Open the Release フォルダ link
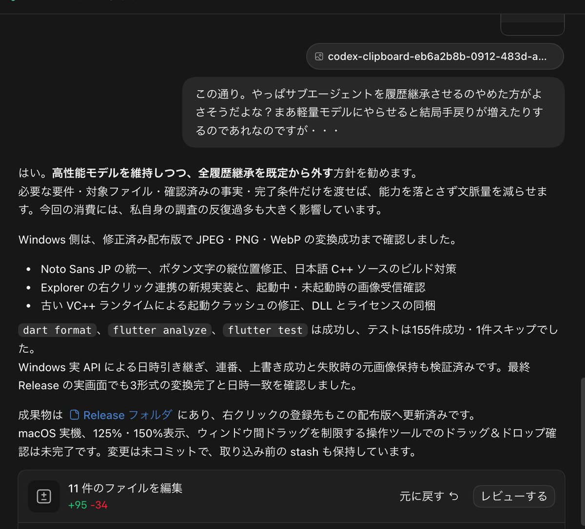Image resolution: width=585 pixels, height=529 pixels. pyautogui.click(x=128, y=415)
